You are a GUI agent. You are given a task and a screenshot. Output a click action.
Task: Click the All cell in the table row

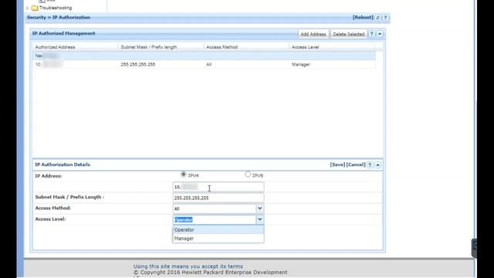[209, 64]
